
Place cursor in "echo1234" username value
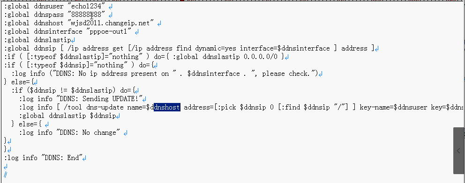click(x=88, y=6)
